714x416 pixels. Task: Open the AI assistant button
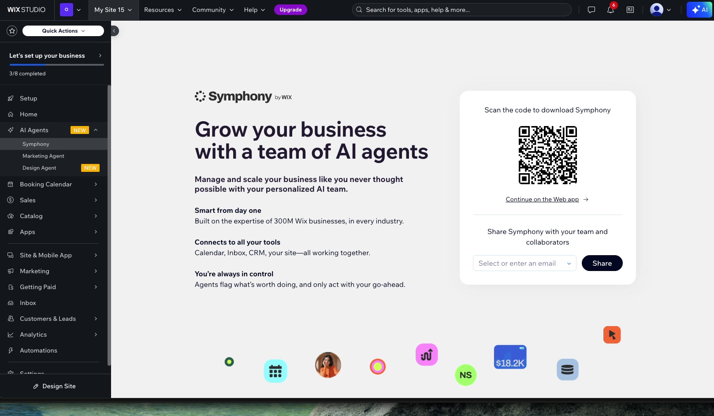pyautogui.click(x=699, y=10)
